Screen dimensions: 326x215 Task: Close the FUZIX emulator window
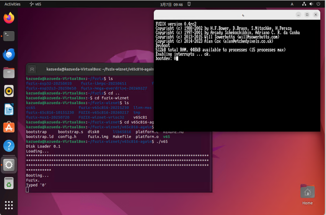coord(316,15)
